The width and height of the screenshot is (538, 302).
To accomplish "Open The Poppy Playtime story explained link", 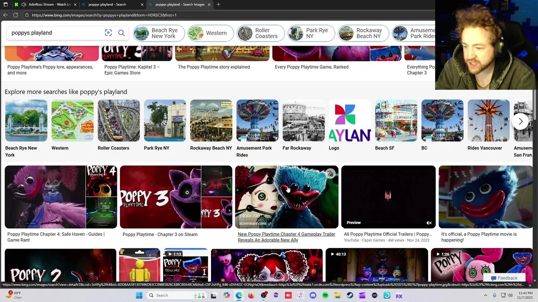I will (214, 67).
